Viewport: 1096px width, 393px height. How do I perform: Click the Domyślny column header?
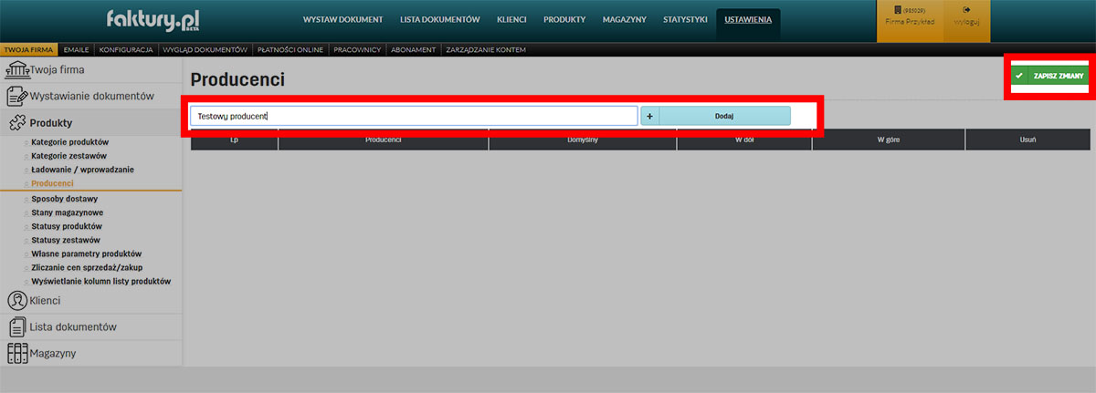click(583, 140)
